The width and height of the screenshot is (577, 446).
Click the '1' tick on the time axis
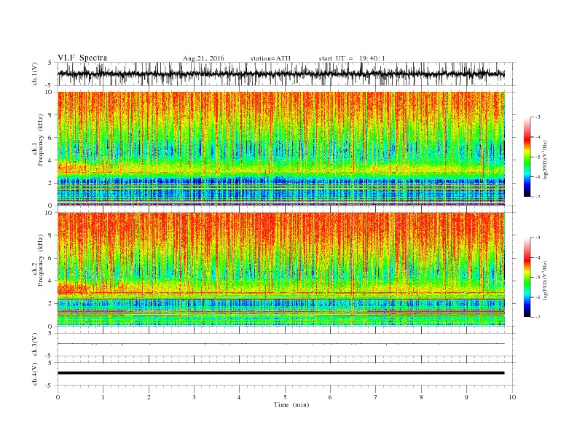coord(103,397)
